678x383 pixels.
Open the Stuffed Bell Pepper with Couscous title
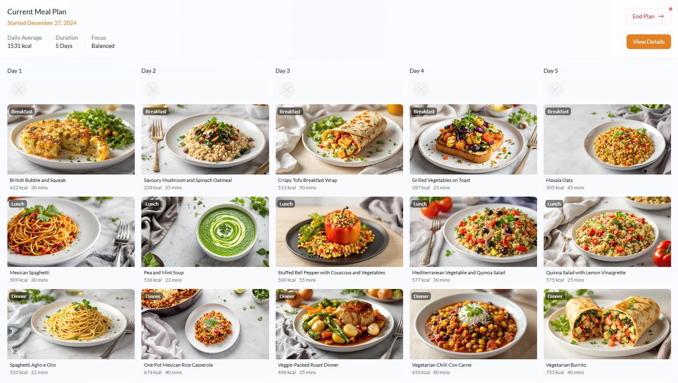point(331,273)
